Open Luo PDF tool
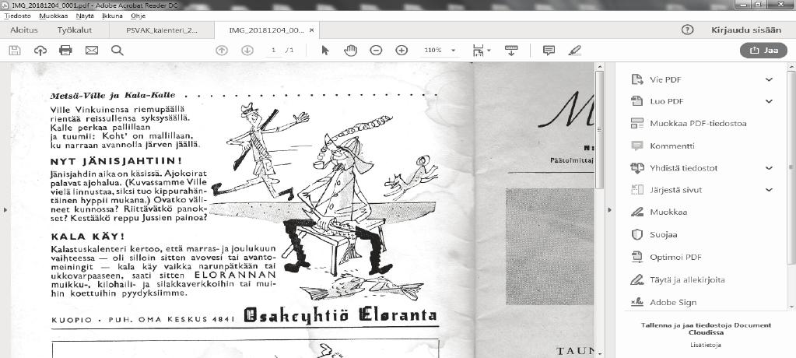 coord(667,101)
